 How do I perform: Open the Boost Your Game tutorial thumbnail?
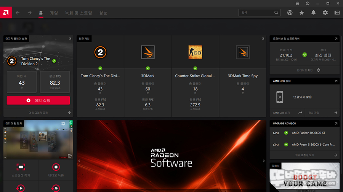point(305,177)
